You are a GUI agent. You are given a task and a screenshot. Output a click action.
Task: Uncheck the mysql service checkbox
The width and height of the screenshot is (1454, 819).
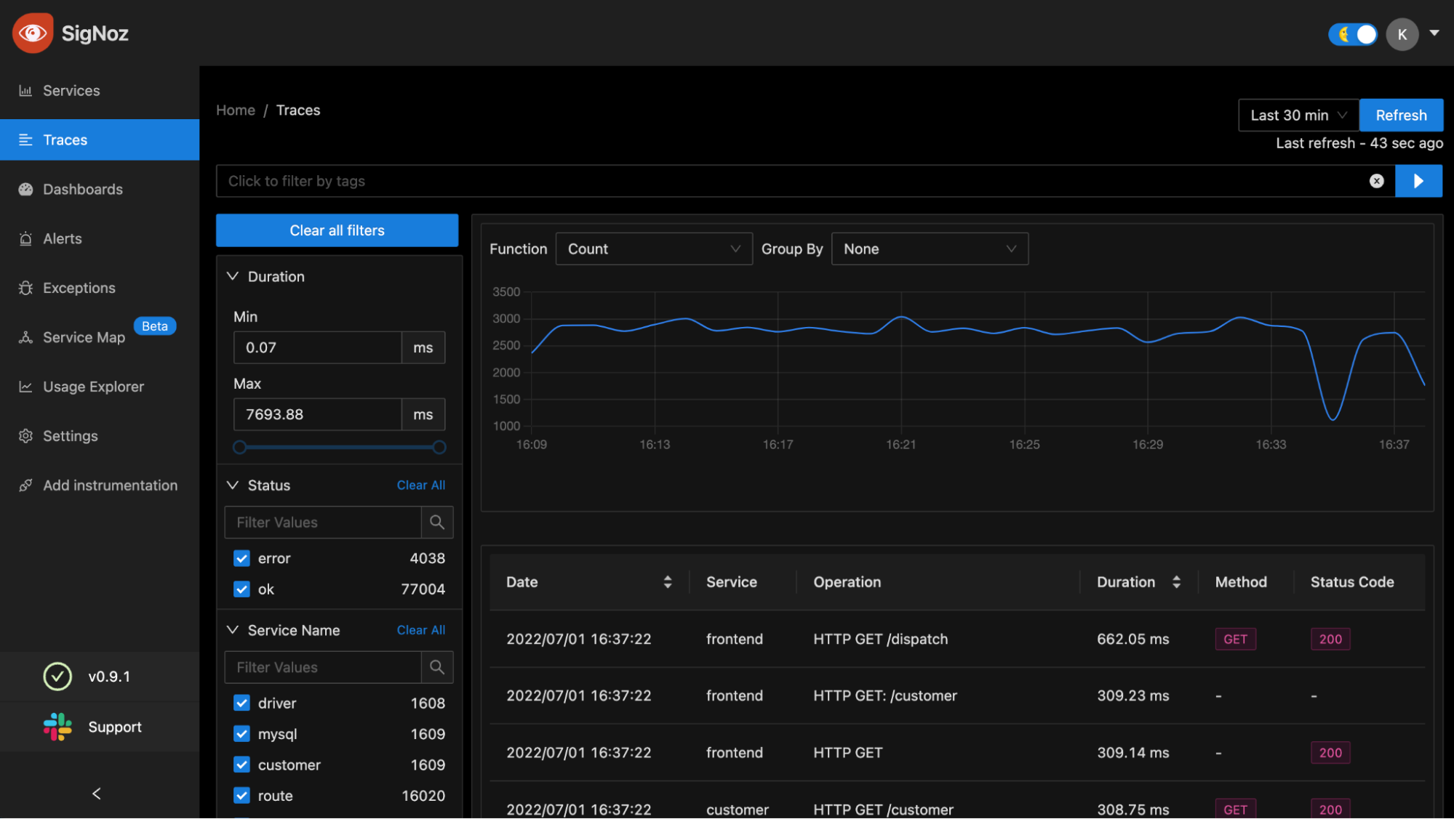241,734
